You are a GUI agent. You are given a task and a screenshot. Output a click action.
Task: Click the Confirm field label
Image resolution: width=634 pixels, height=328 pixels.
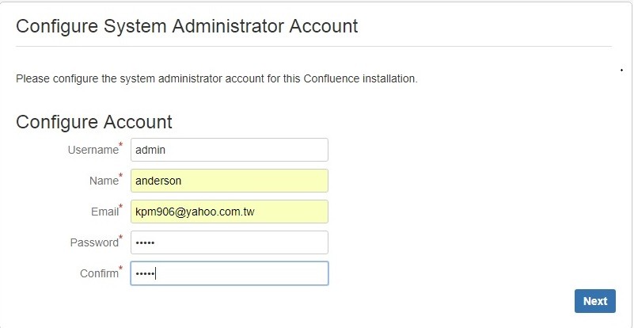click(98, 274)
